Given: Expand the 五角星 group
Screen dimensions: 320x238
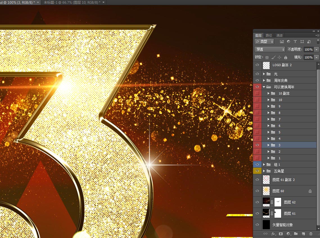Looking at the screenshot, I should click(x=264, y=171).
